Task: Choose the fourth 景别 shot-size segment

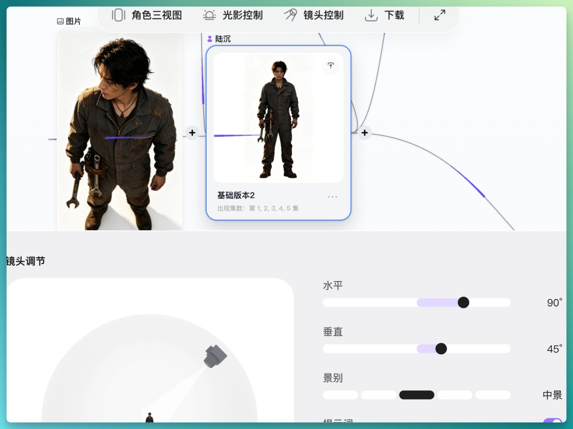Action: pyautogui.click(x=455, y=395)
